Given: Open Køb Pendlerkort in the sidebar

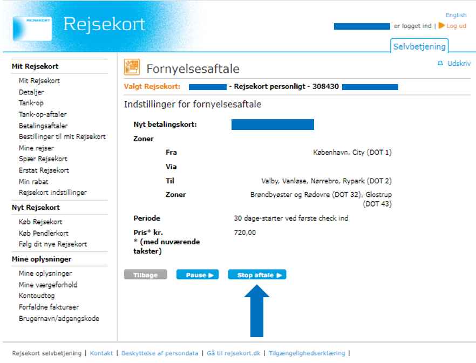Looking at the screenshot, I should pyautogui.click(x=44, y=233).
